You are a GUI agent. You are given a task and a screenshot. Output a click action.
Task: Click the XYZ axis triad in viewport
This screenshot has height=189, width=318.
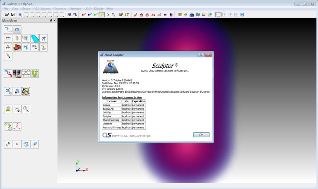(82, 166)
